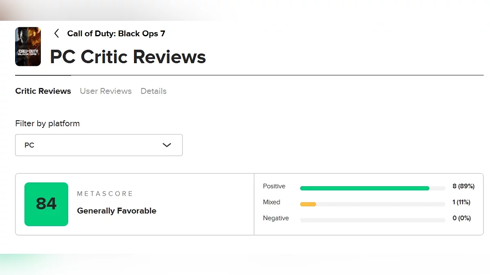The image size is (490, 275).
Task: Click the empty Negative reviews bar
Action: pyautogui.click(x=372, y=220)
